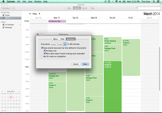Viewport: 162px width, 113px height.
Task: Click the battery status icon
Action: 124,1
